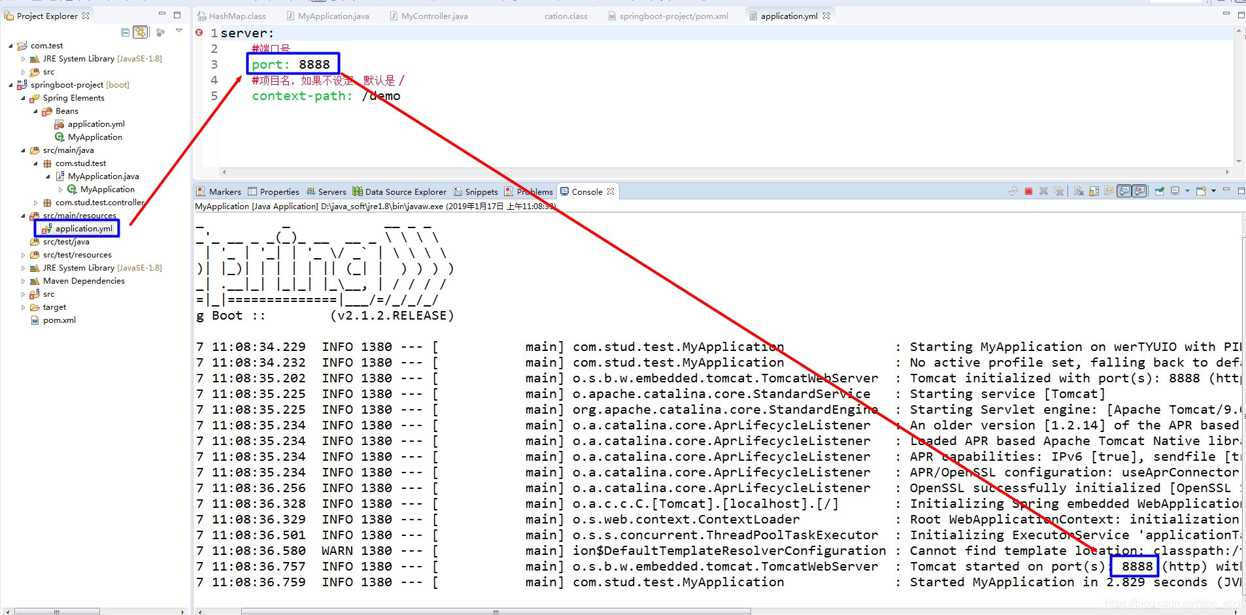
Task: Toggle Link with Editor in Project Explorer
Action: pyautogui.click(x=141, y=32)
